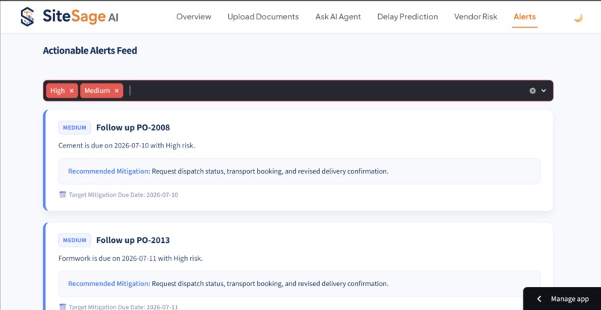601x310 pixels.
Task: Toggle dark mode with the moon icon
Action: [578, 18]
